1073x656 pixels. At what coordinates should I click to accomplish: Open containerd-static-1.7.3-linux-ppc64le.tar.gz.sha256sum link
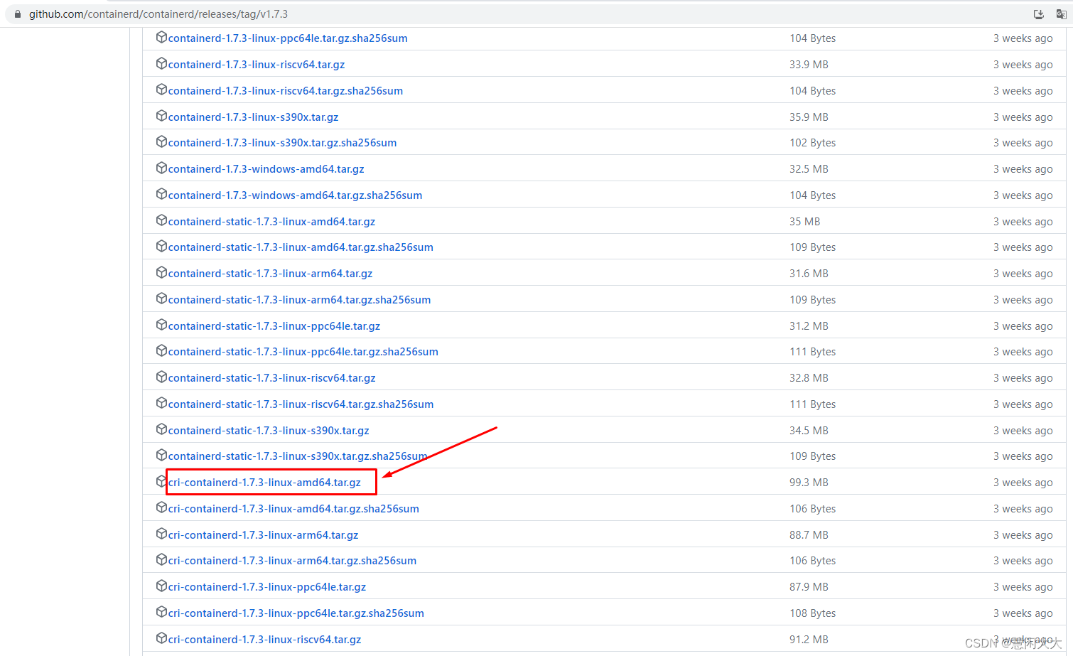[x=303, y=352]
